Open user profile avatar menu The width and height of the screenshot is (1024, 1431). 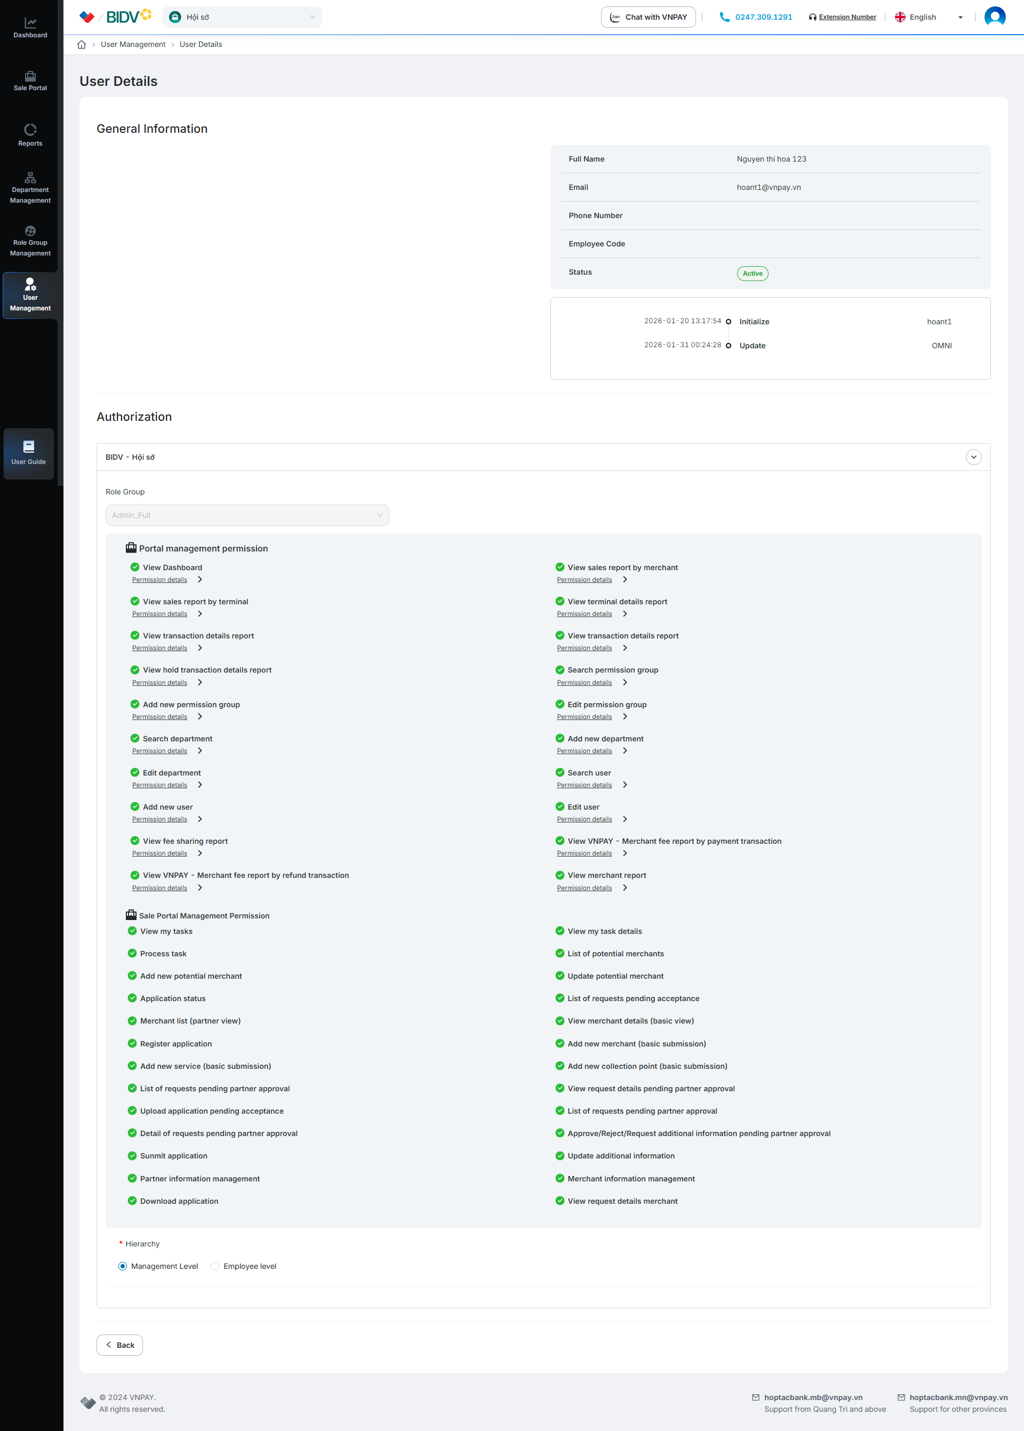click(994, 17)
